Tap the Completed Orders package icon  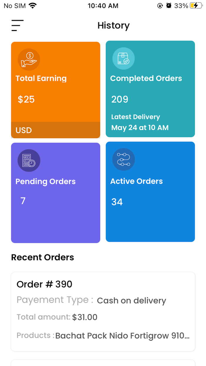tap(123, 59)
